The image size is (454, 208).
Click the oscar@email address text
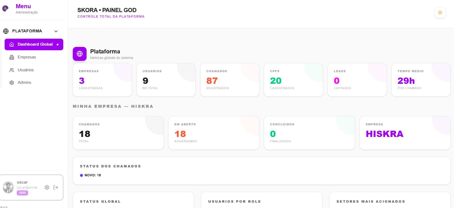coord(28,187)
